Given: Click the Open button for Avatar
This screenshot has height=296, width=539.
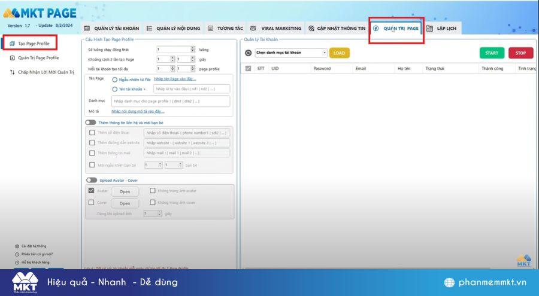Looking at the screenshot, I should (125, 191).
